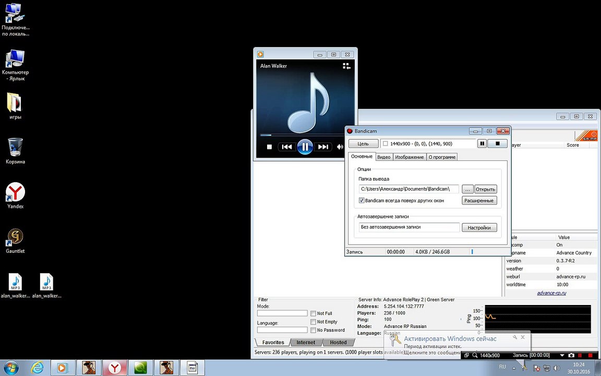The width and height of the screenshot is (601, 376).
Task: Select the игры folder on the desktop
Action: coord(15,107)
